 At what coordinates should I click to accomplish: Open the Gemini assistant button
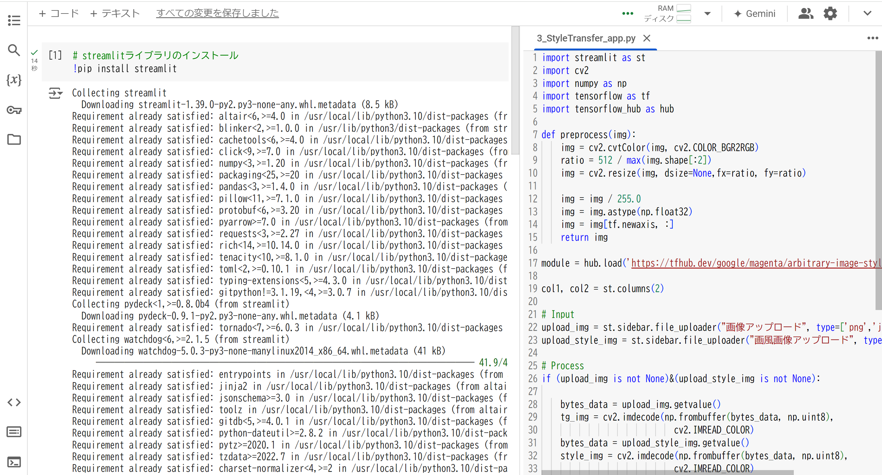pos(754,14)
